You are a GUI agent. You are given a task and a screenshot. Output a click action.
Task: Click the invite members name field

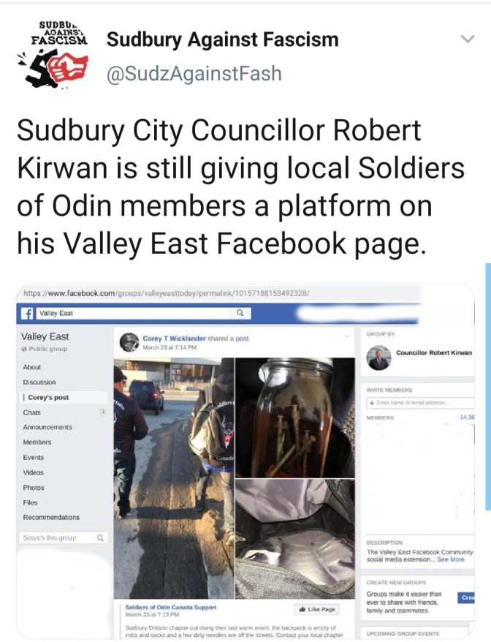(x=421, y=402)
